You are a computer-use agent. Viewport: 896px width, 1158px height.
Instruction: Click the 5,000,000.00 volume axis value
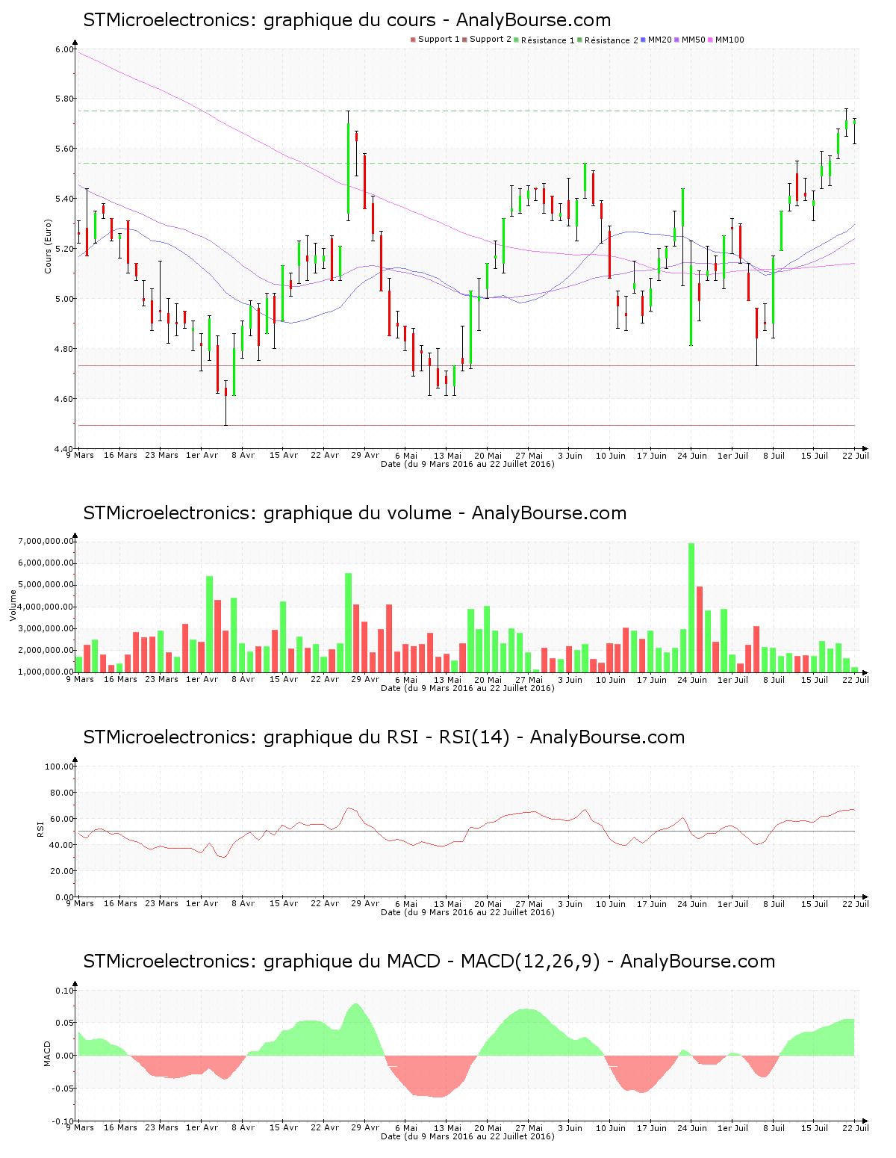(x=46, y=585)
